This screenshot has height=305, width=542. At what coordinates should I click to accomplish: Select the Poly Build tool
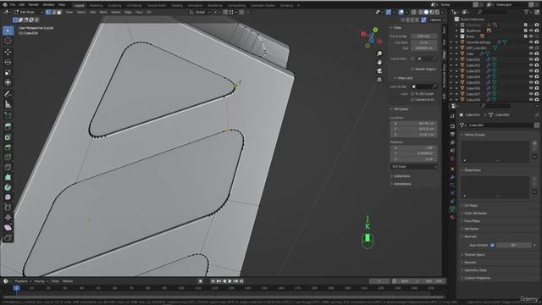(x=8, y=177)
